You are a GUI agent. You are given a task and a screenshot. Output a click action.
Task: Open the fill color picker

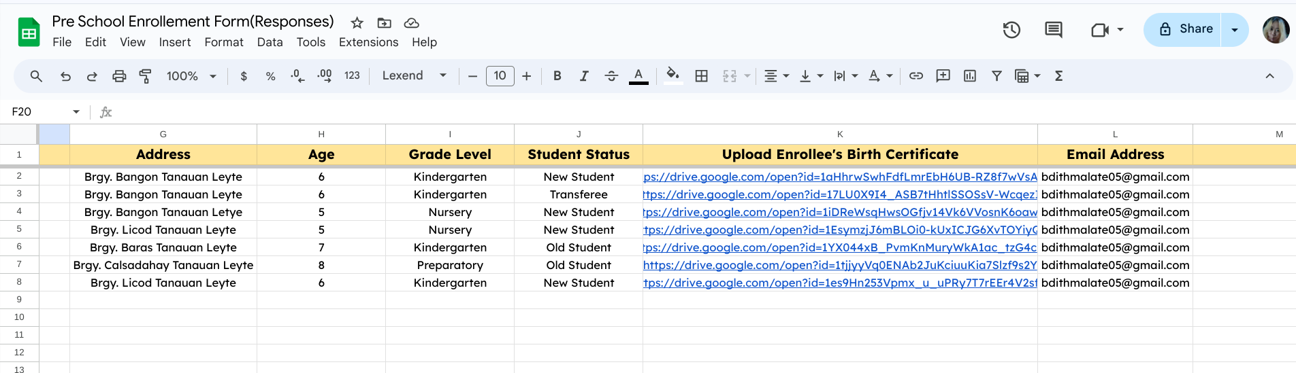coord(673,76)
